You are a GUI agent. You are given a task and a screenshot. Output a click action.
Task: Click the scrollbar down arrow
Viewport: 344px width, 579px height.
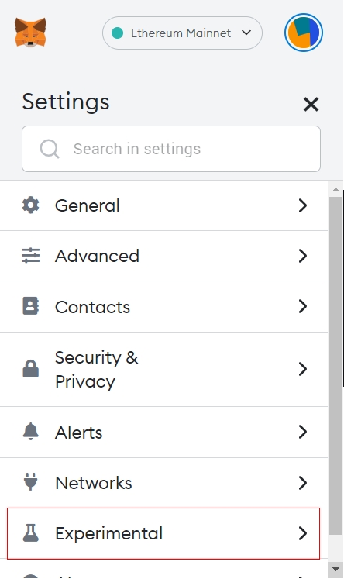335,570
